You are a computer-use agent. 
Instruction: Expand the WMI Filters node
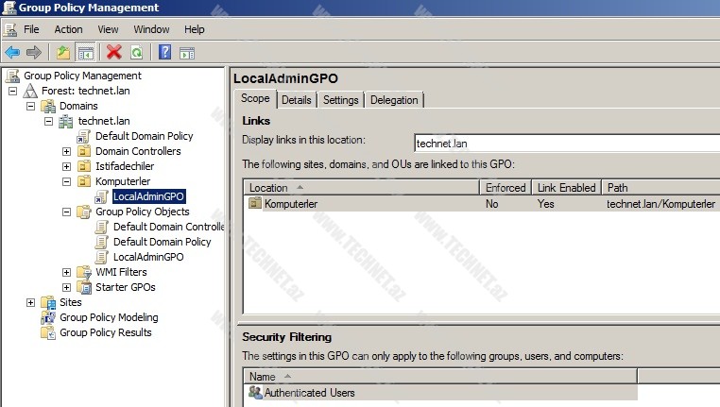tap(67, 272)
